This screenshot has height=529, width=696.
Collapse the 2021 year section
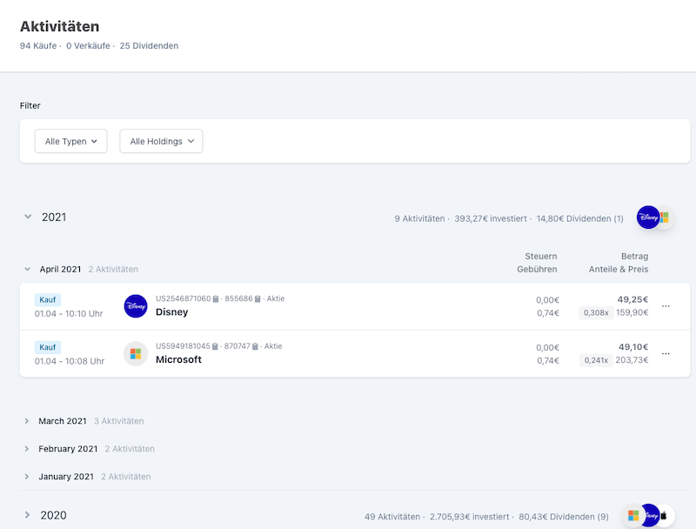pos(28,218)
